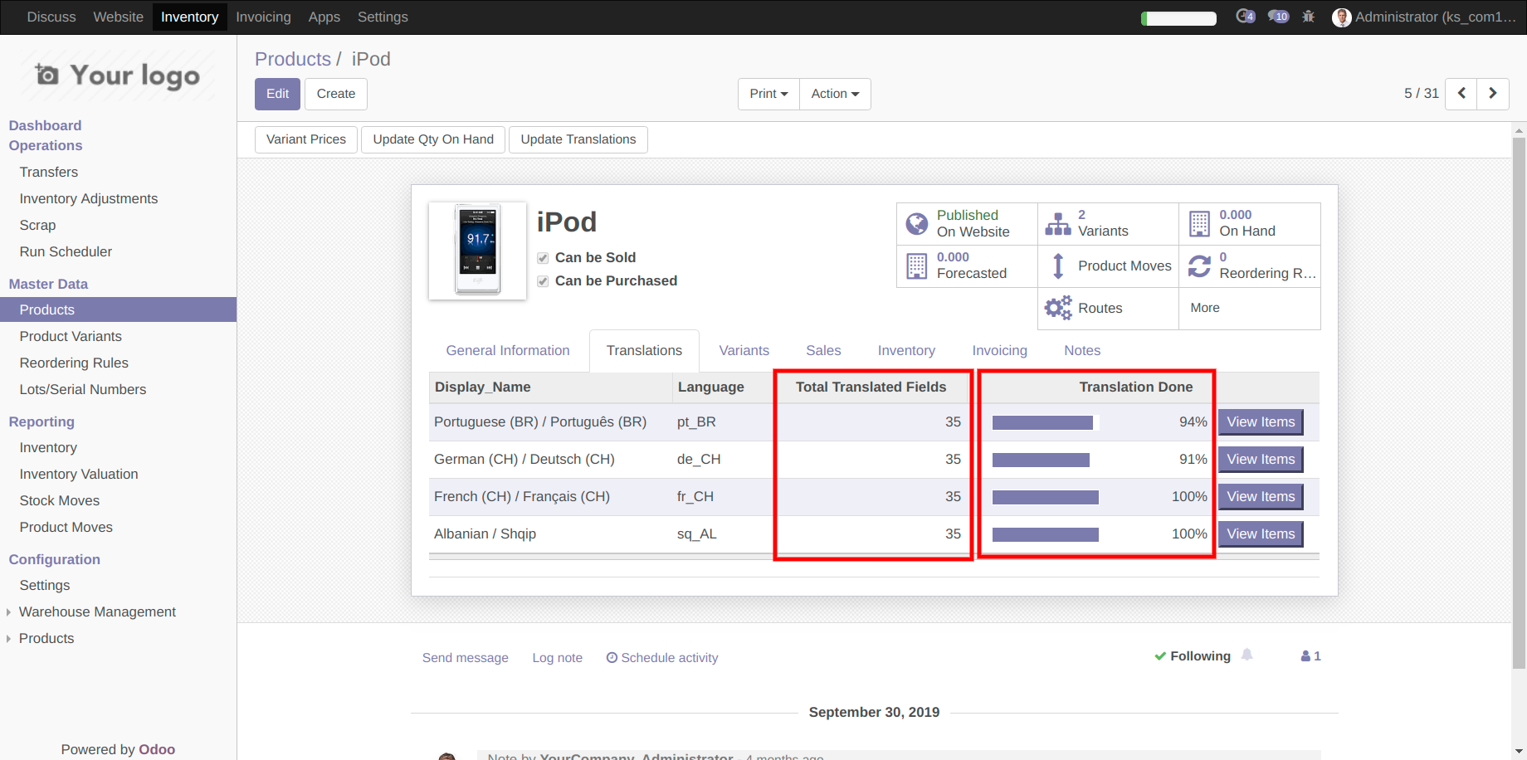Open Reordering Rules in sidebar
Screen dimensions: 1527x760
pyautogui.click(x=74, y=363)
